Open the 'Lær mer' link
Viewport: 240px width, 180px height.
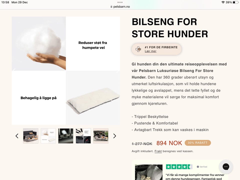pos(150,51)
